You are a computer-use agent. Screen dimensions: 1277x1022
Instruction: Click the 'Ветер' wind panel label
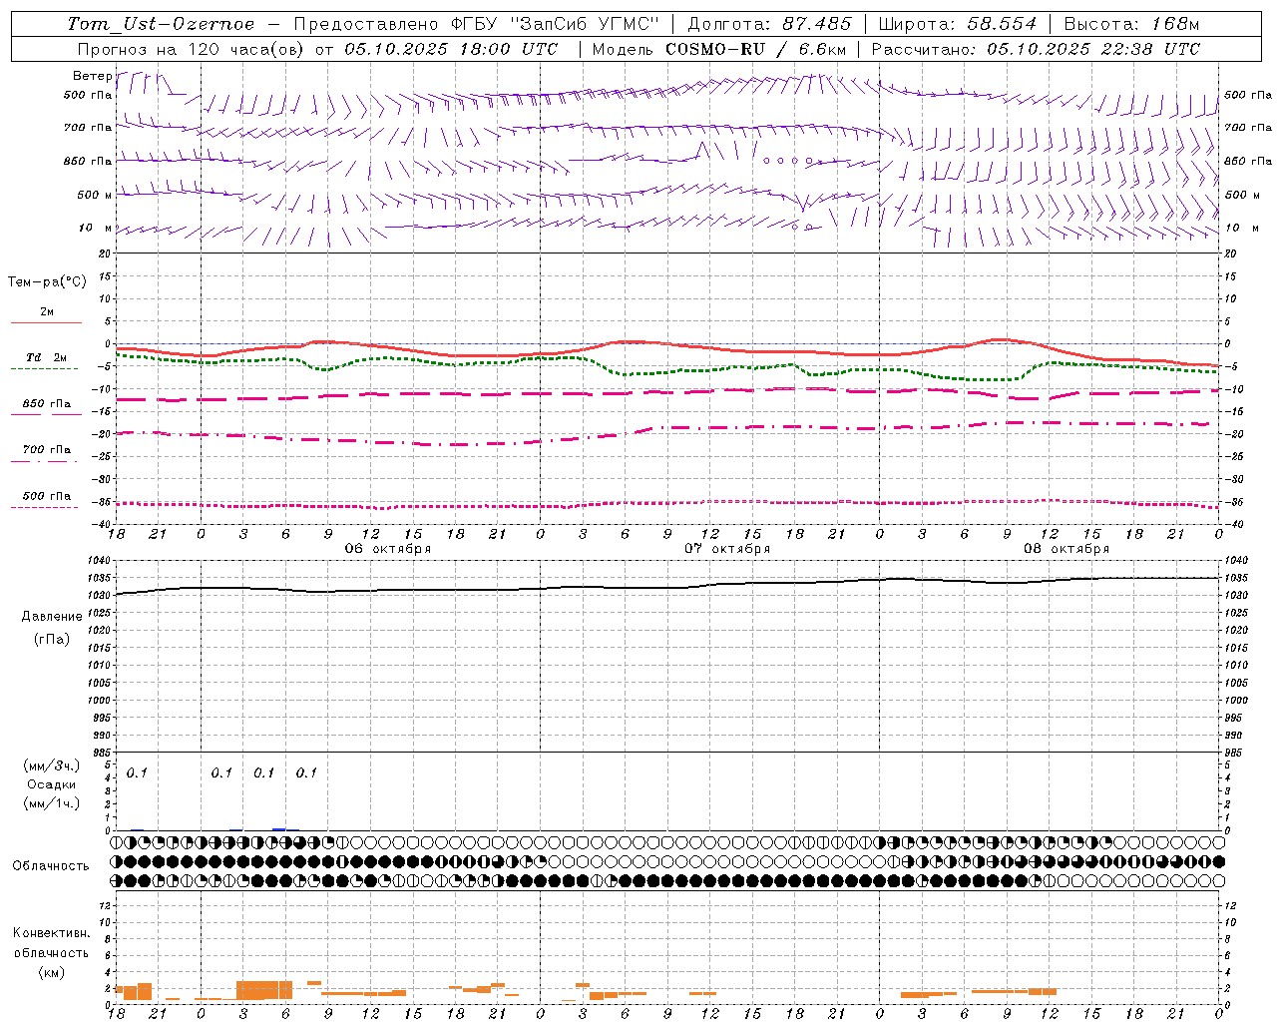coord(92,76)
